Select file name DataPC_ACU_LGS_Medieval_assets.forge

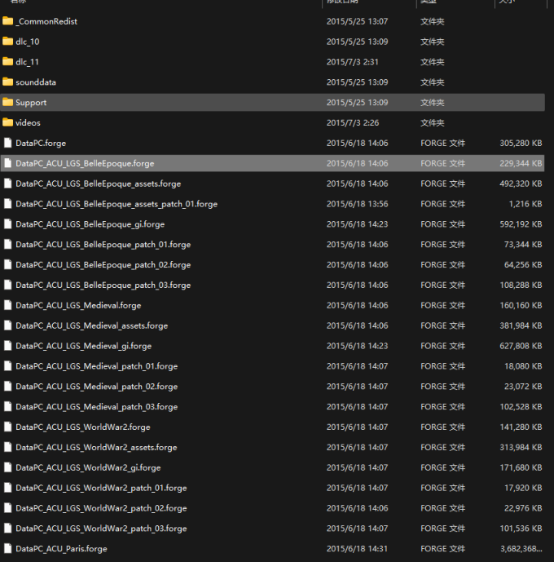point(91,325)
